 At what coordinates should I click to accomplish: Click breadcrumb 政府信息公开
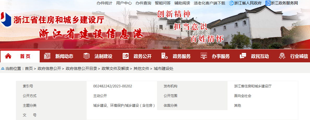(x=49, y=69)
